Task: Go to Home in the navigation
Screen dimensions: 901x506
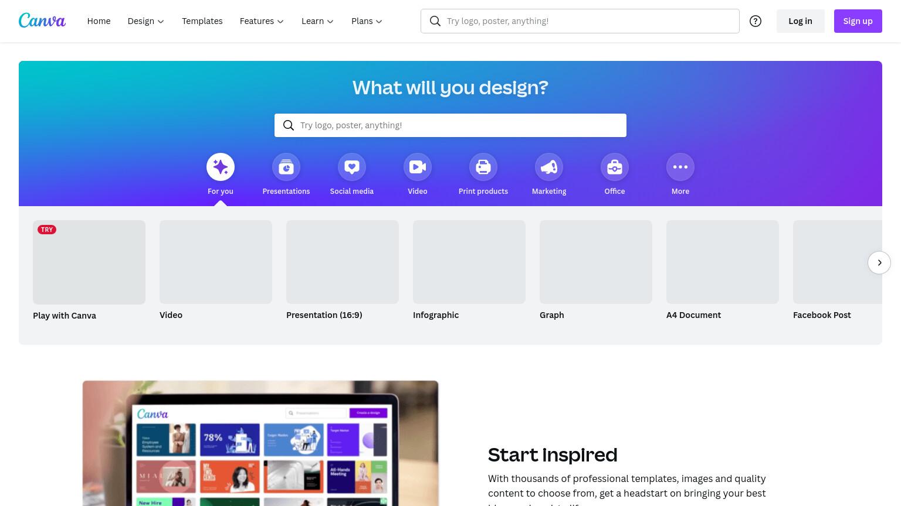Action: [99, 21]
